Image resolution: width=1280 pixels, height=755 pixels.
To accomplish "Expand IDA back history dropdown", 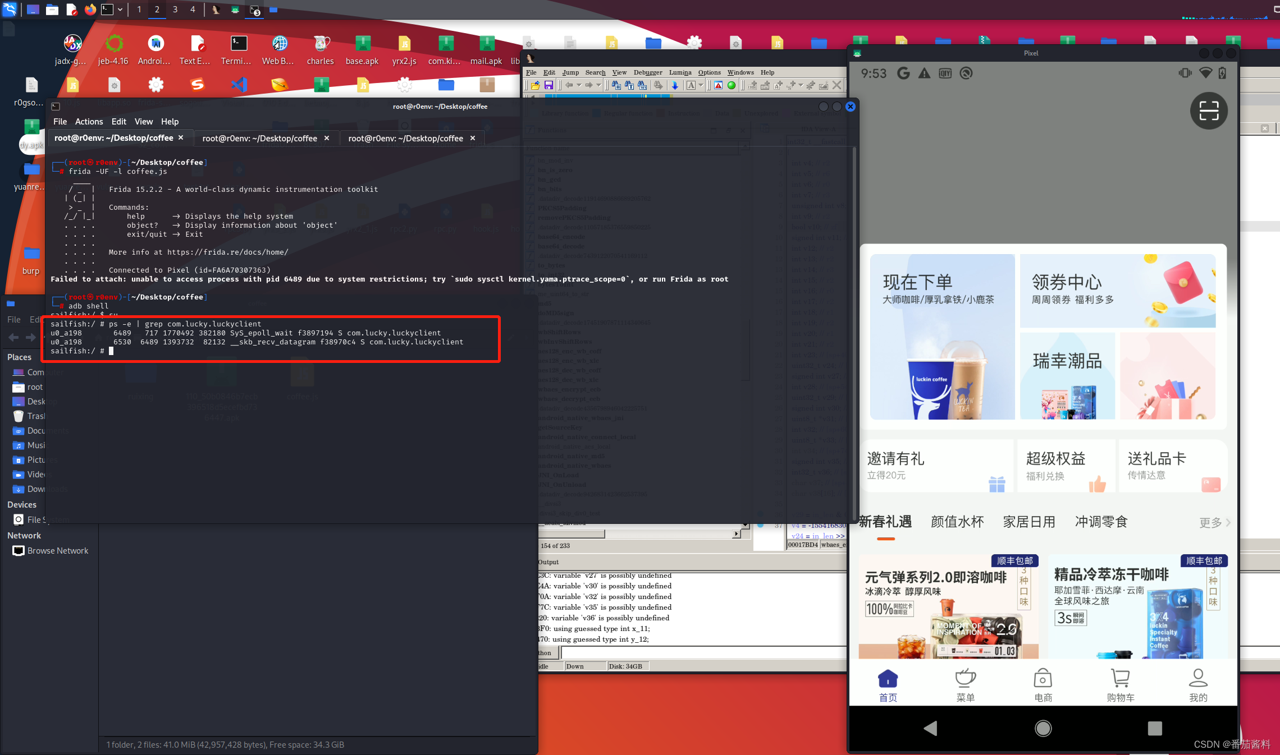I will [x=579, y=85].
